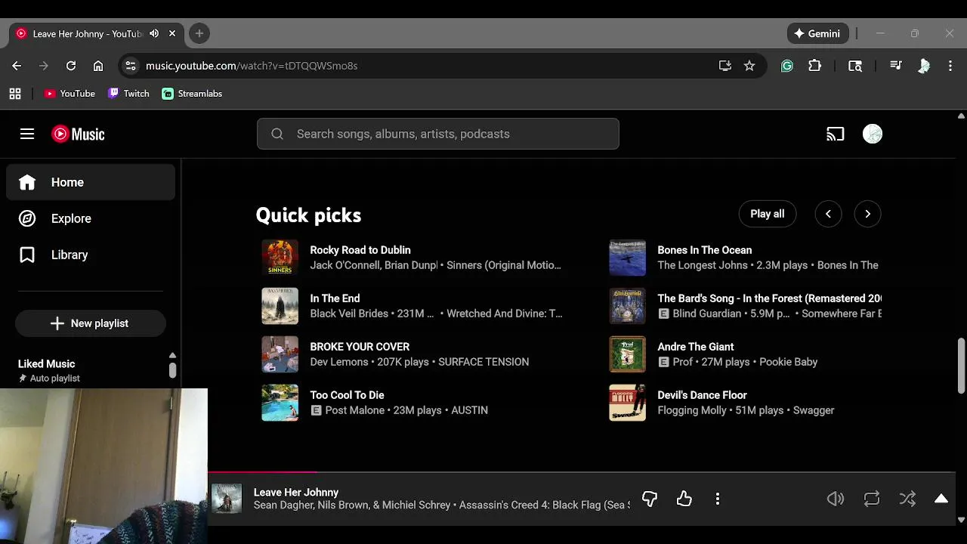Dislike the song Leave Her Johnny
This screenshot has width=967, height=544.
pos(650,499)
